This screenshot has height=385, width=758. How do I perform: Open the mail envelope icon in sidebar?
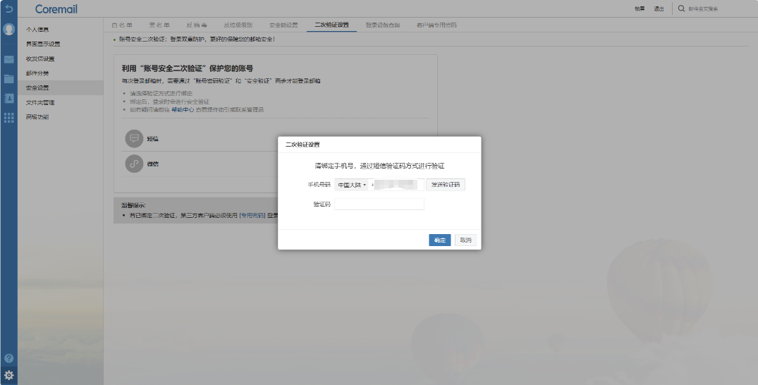click(8, 60)
